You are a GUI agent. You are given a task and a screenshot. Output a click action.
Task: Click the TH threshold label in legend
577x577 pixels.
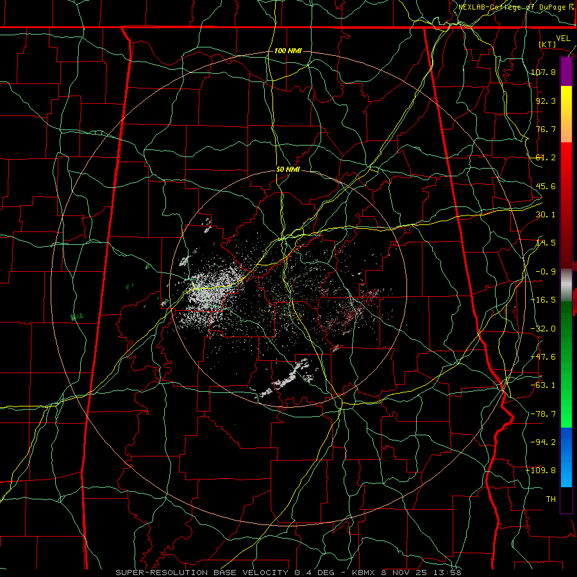(551, 499)
